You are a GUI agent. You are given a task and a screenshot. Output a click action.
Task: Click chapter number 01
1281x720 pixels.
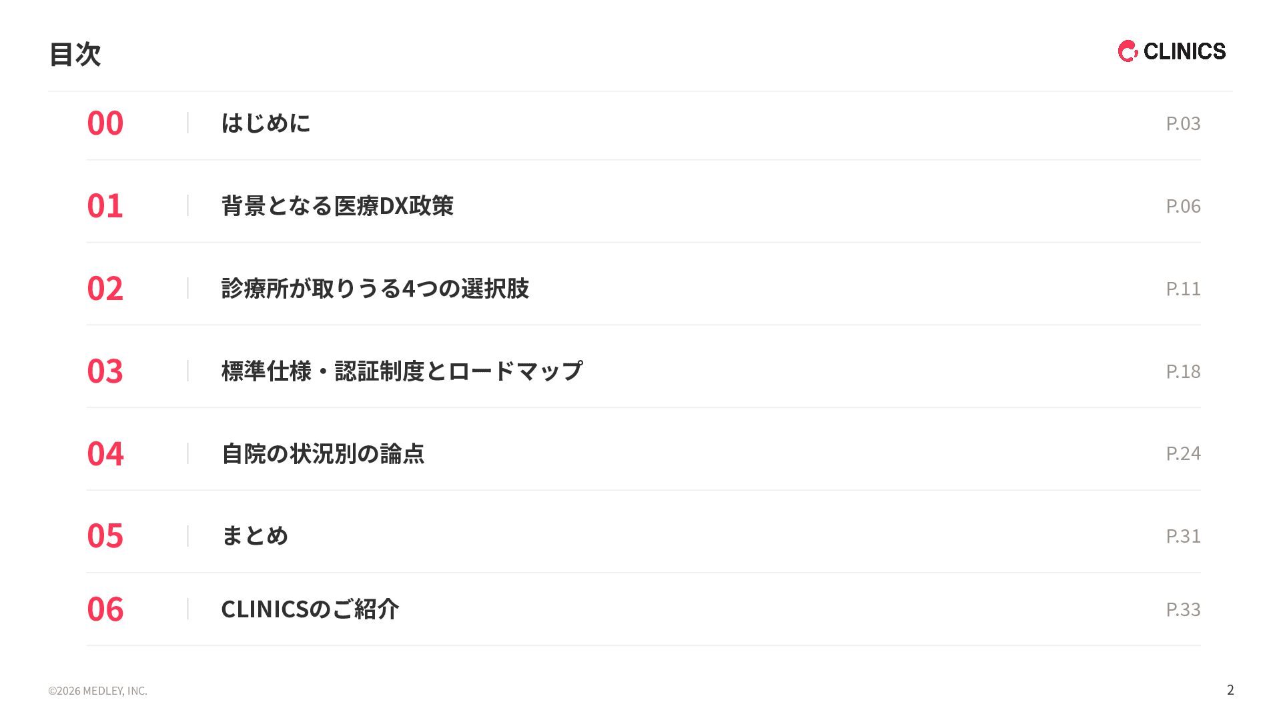pyautogui.click(x=105, y=206)
